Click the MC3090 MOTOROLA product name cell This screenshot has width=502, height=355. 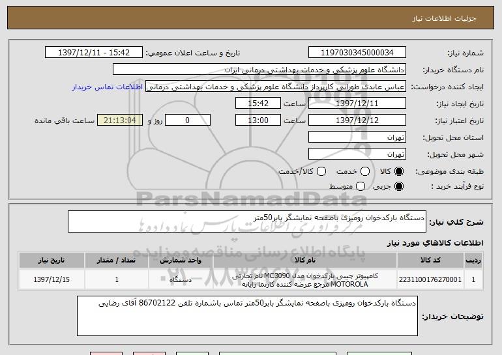click(x=305, y=279)
